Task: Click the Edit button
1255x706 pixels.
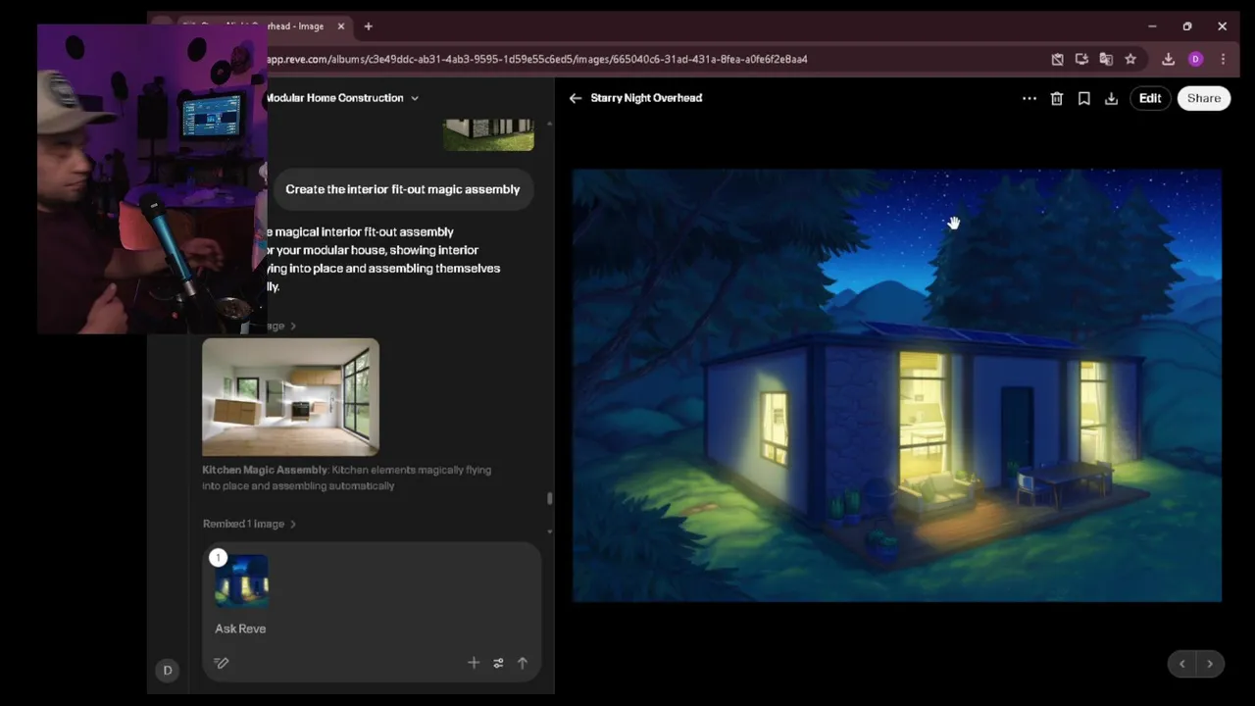Action: point(1150,98)
